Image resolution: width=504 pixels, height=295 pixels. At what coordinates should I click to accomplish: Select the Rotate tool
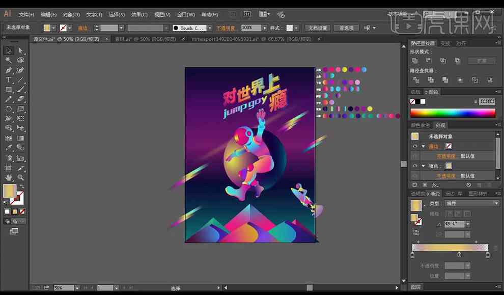point(9,109)
